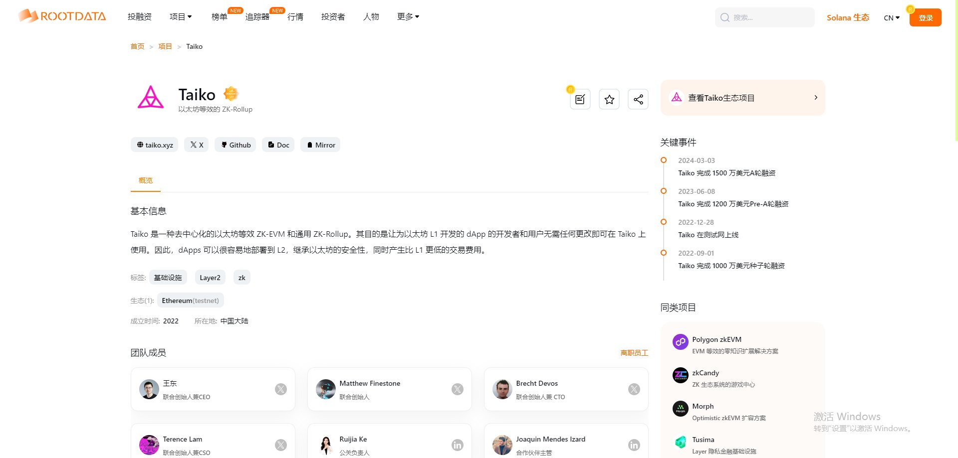Click the verified badge beside Taiko
The height and width of the screenshot is (458, 958).
tap(231, 94)
